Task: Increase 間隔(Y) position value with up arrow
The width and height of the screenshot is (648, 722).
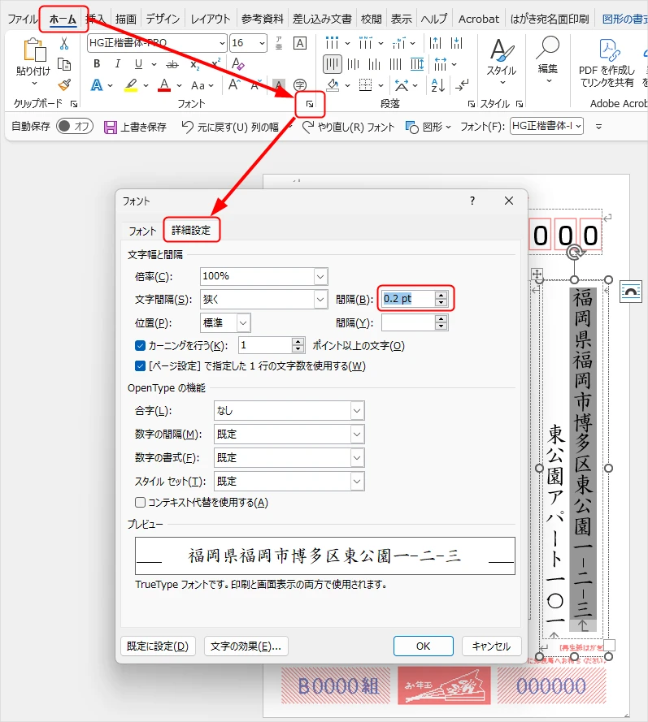Action: pyautogui.click(x=441, y=318)
